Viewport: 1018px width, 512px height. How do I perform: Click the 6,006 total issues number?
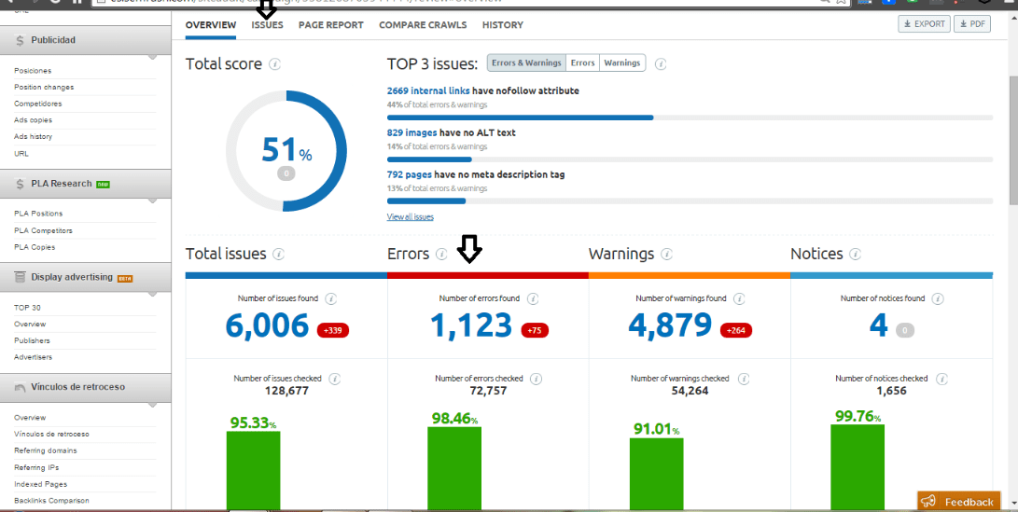point(268,325)
